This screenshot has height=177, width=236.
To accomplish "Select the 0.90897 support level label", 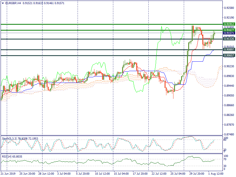I will point(229,50).
